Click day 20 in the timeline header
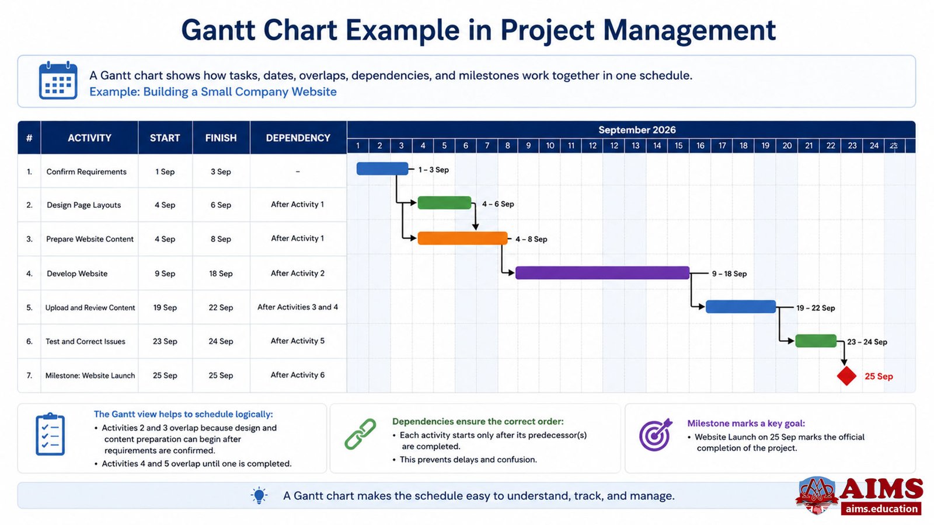934x525 pixels. (x=787, y=146)
